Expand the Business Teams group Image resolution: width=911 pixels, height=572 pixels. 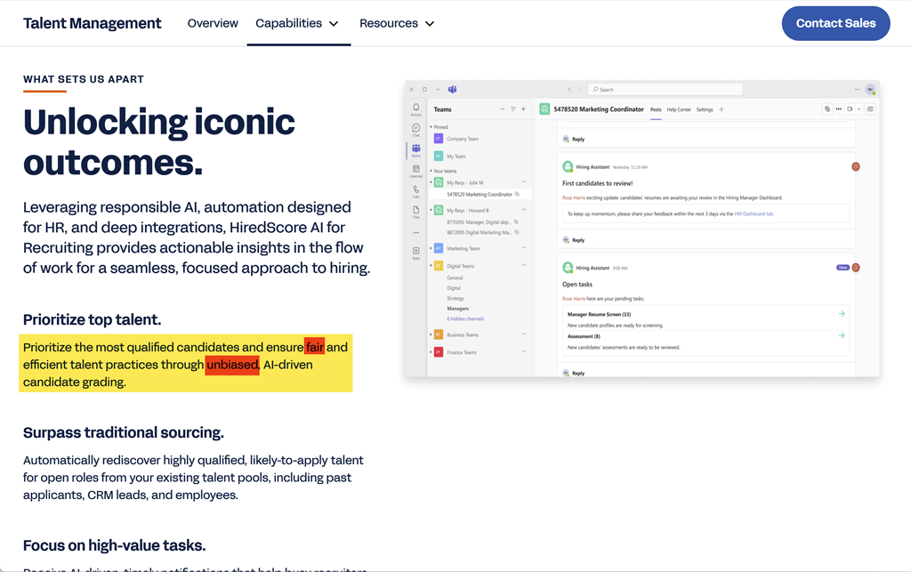pyautogui.click(x=431, y=334)
